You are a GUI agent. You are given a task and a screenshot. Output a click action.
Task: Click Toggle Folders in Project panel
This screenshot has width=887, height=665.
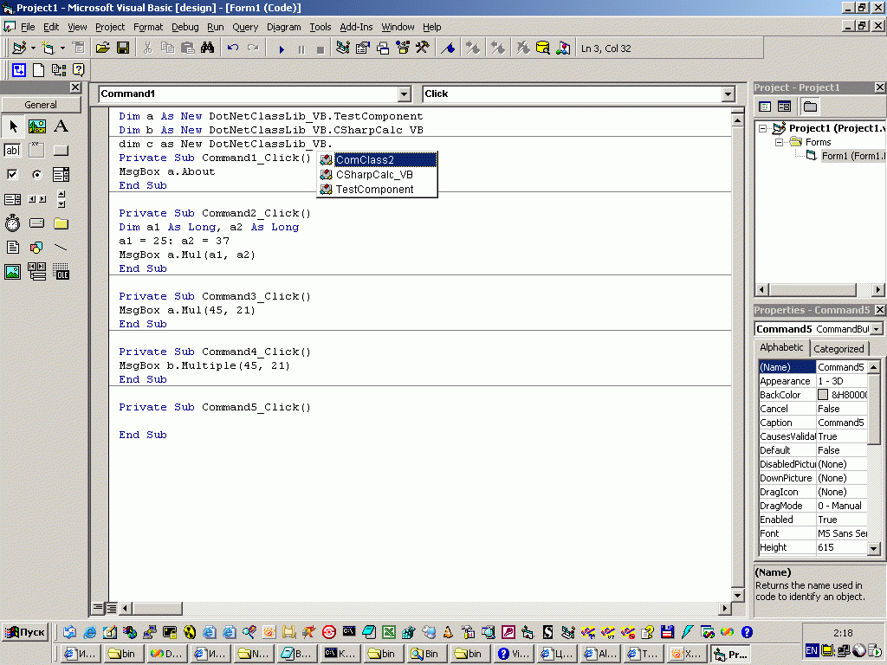click(810, 107)
